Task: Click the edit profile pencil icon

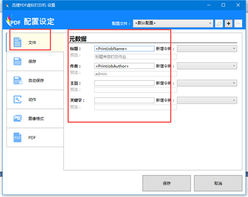Action: click(x=219, y=23)
